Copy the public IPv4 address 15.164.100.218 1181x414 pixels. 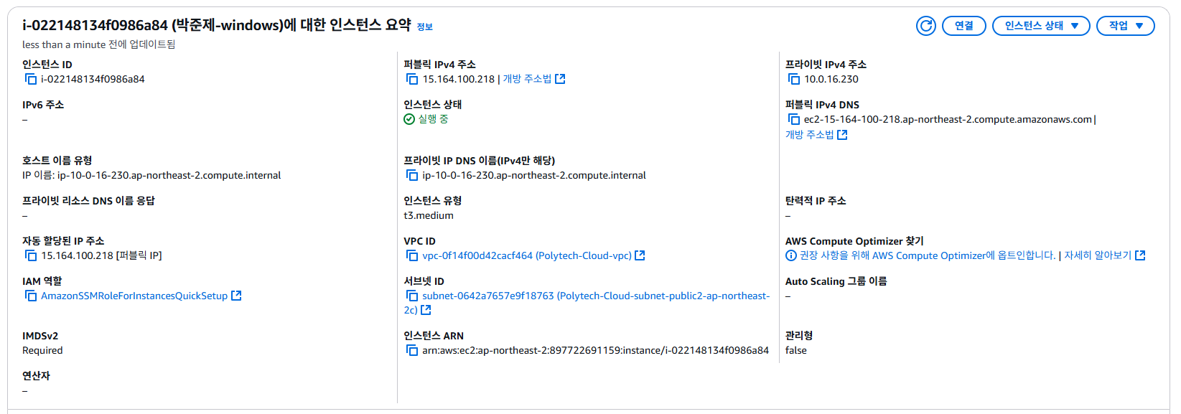[412, 80]
